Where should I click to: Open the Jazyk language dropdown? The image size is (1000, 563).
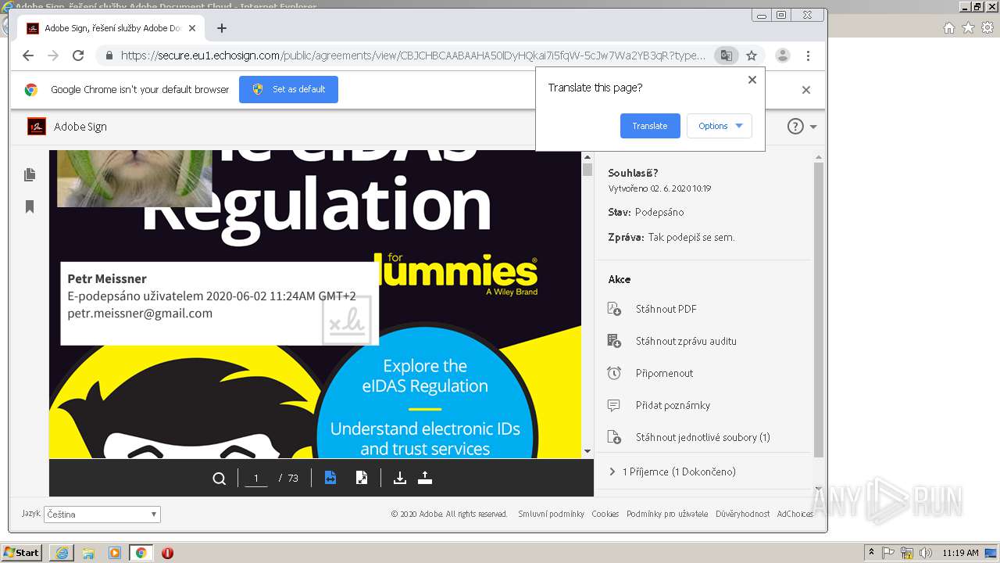click(102, 515)
